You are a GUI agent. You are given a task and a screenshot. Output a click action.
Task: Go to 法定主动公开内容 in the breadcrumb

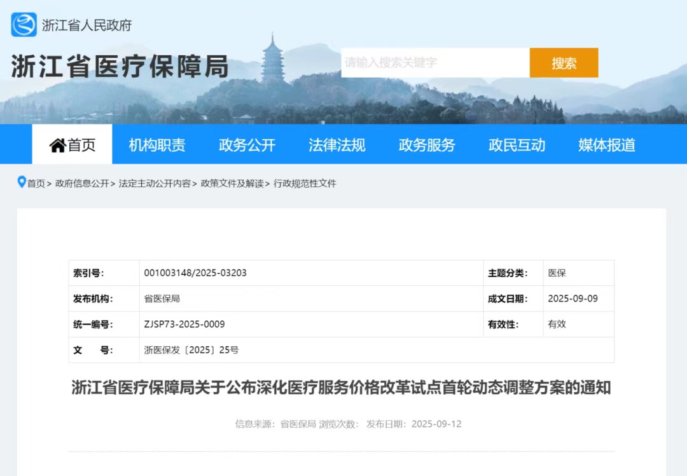155,184
